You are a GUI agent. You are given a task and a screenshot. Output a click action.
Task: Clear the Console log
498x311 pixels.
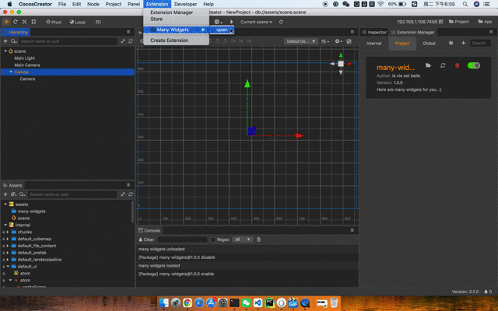pyautogui.click(x=146, y=239)
